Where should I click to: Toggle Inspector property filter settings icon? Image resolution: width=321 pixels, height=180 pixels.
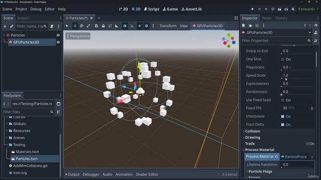click(x=315, y=41)
